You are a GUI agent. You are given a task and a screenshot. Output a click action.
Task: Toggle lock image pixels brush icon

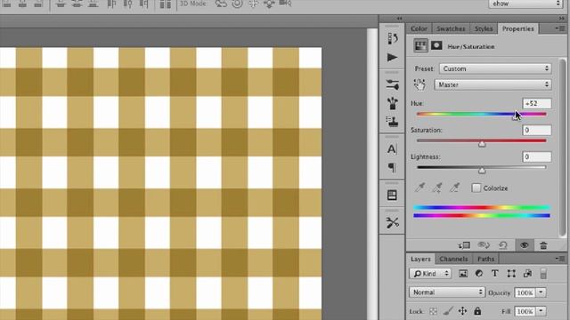[x=448, y=311]
